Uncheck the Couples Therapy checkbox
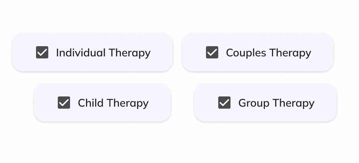The width and height of the screenshot is (359, 163). [212, 52]
